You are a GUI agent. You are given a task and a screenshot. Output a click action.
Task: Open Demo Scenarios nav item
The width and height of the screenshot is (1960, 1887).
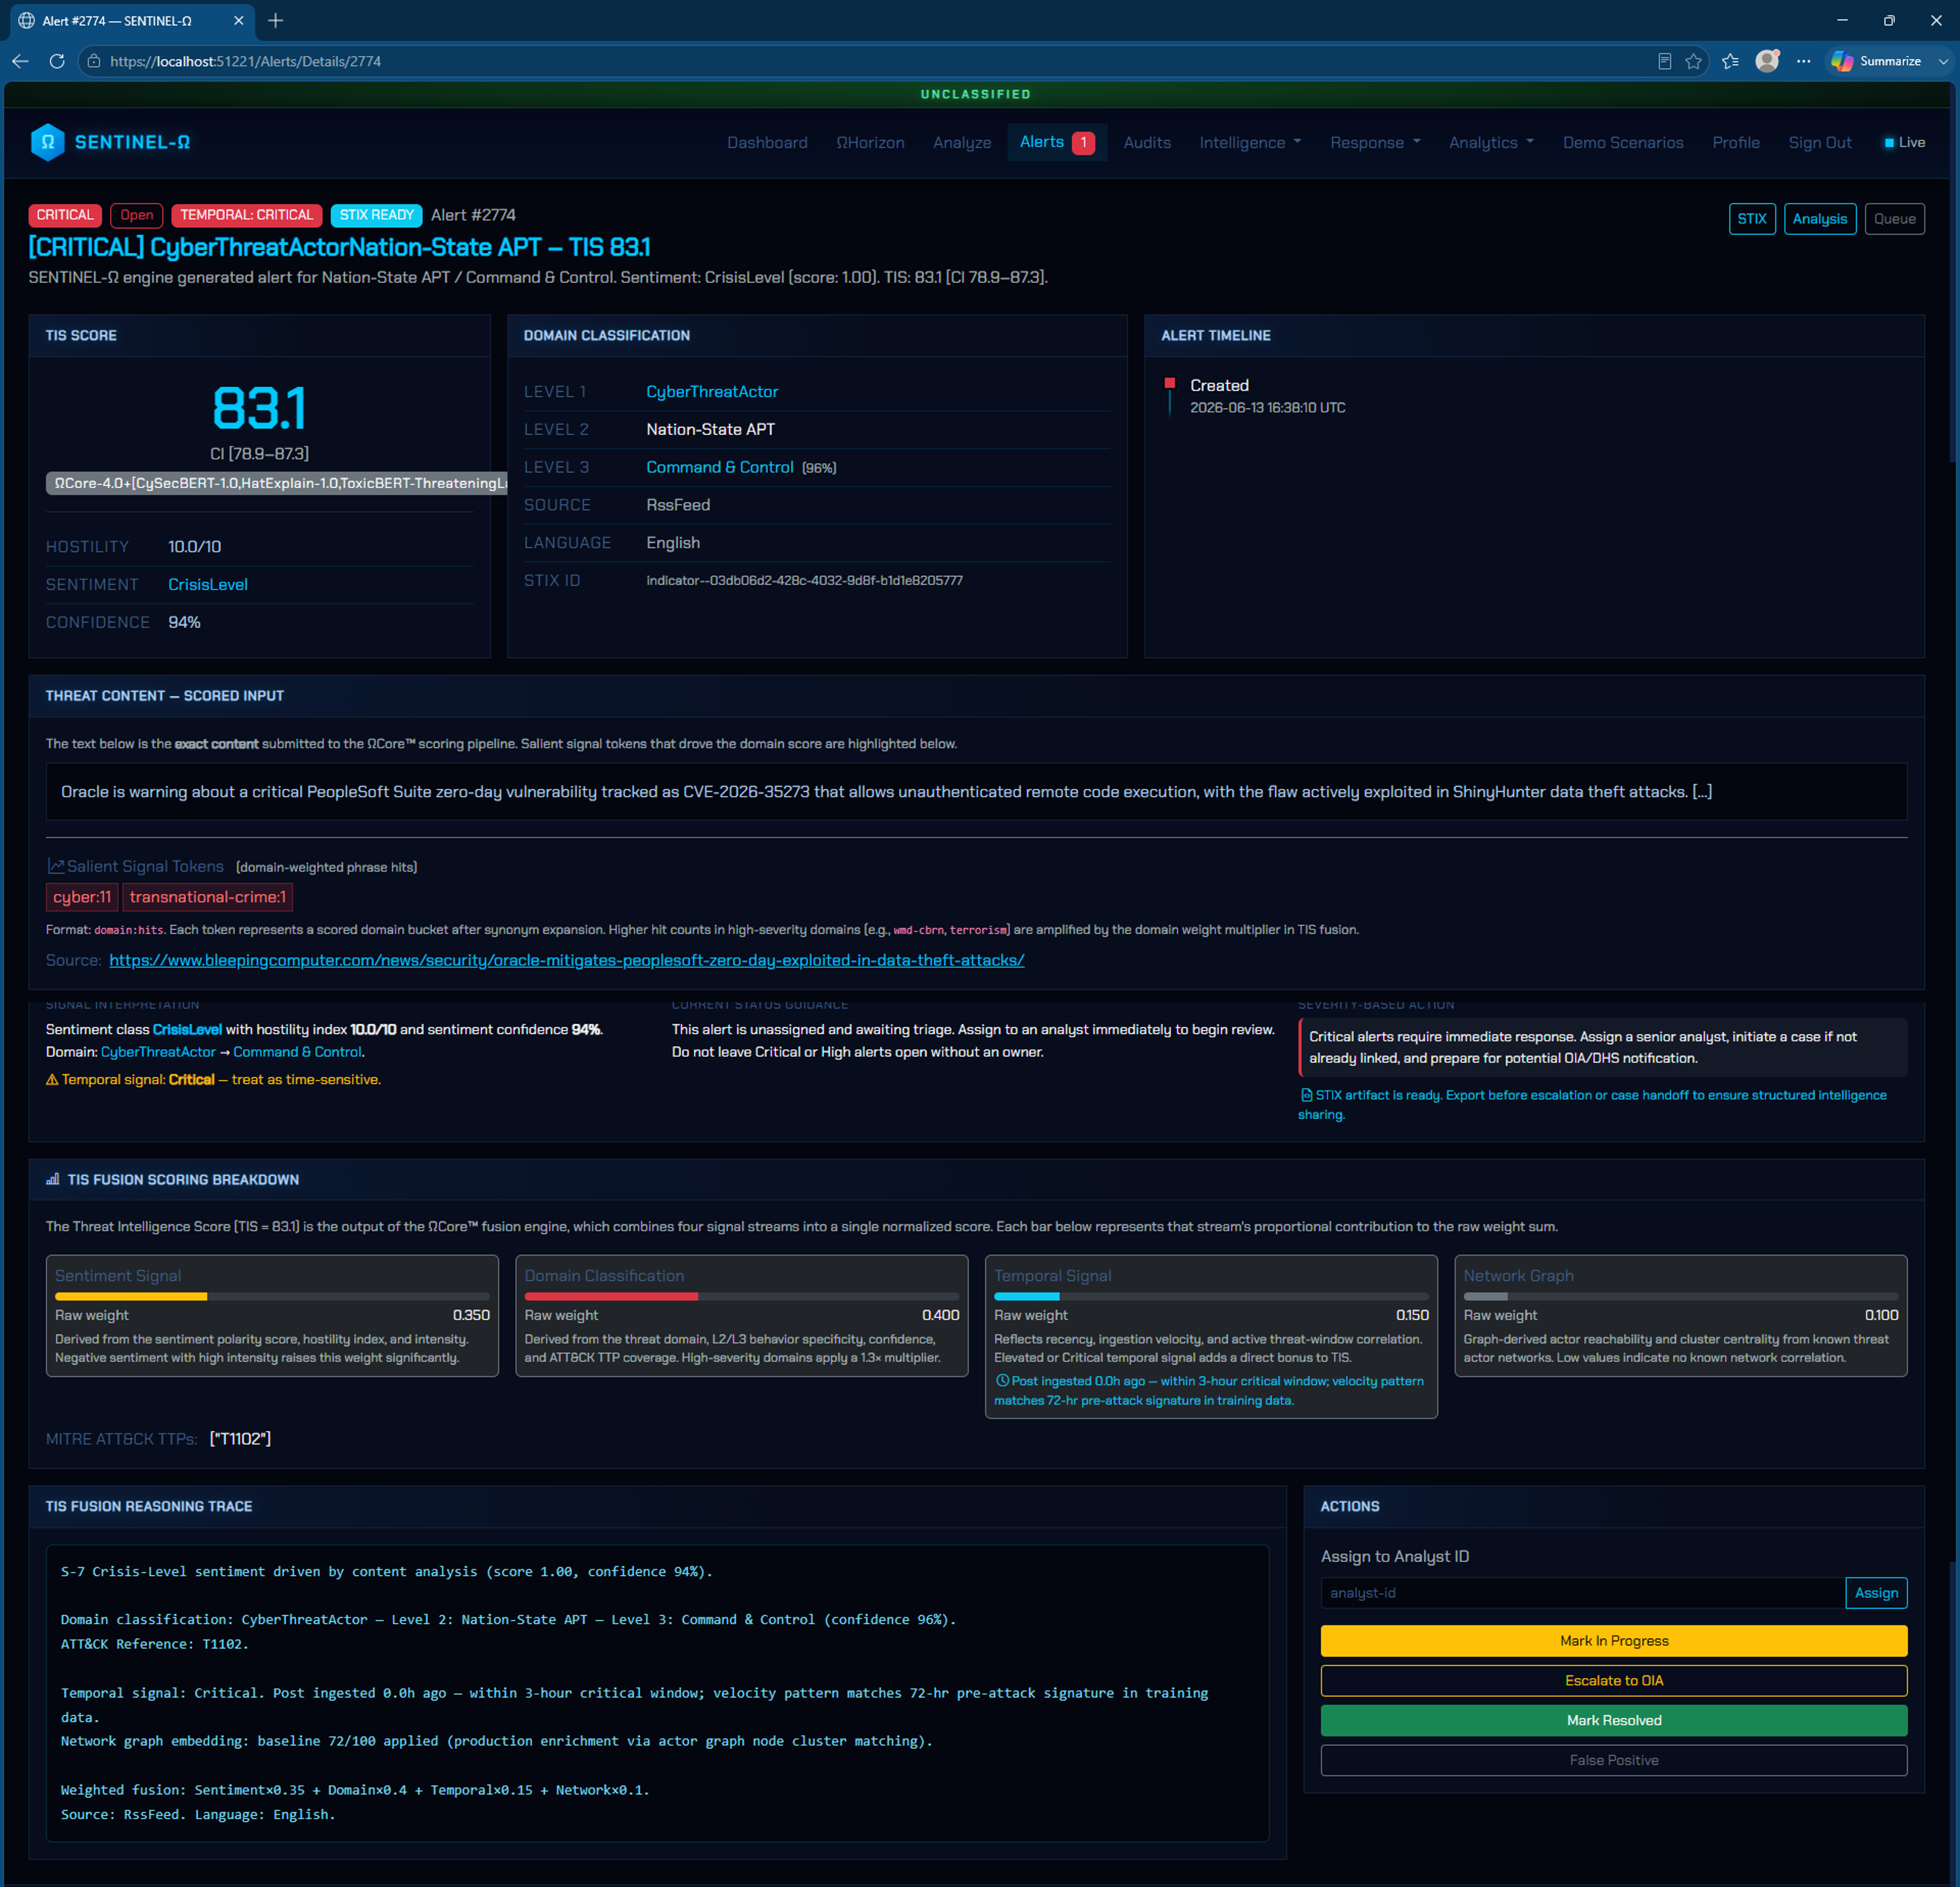[x=1623, y=142]
